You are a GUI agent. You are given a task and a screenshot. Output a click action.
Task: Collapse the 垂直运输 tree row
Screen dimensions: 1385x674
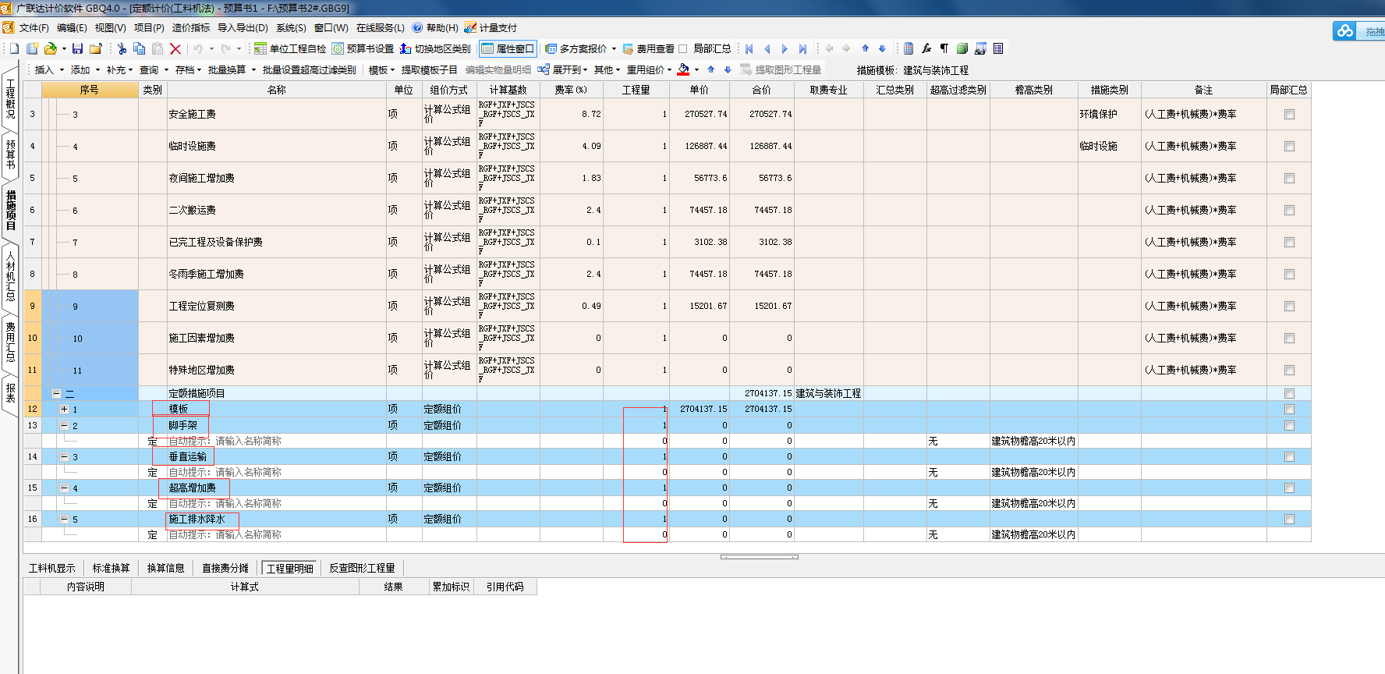65,457
